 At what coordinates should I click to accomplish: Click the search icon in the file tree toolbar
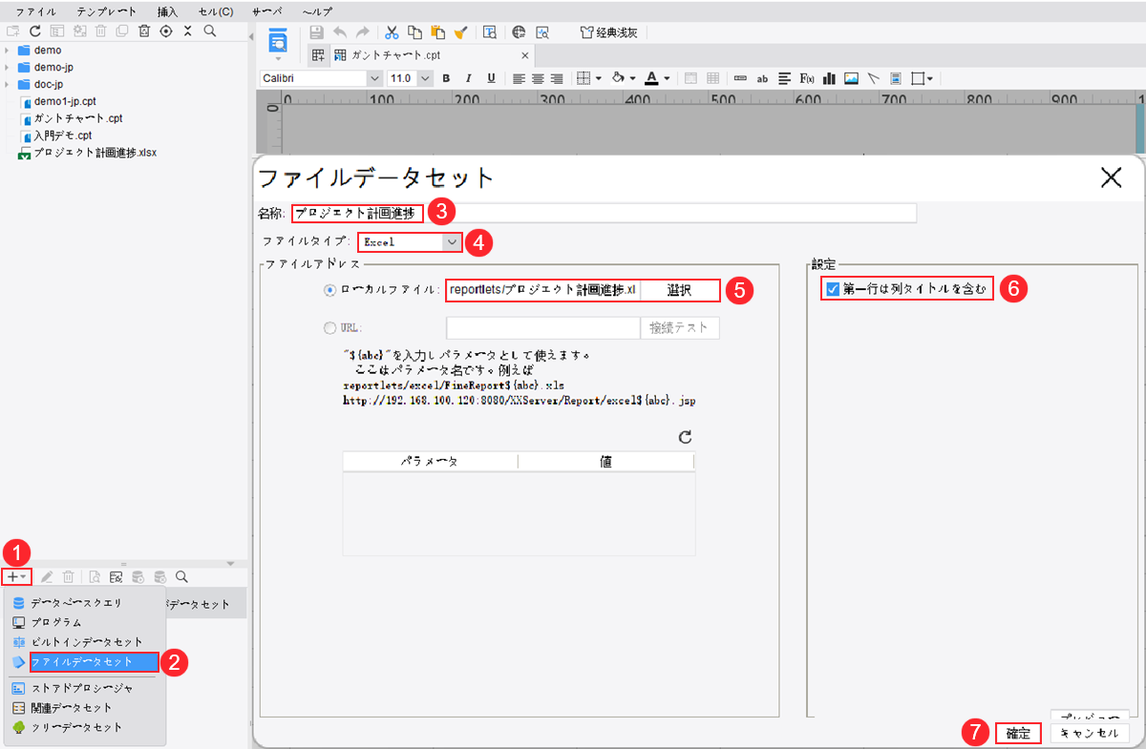click(x=209, y=31)
